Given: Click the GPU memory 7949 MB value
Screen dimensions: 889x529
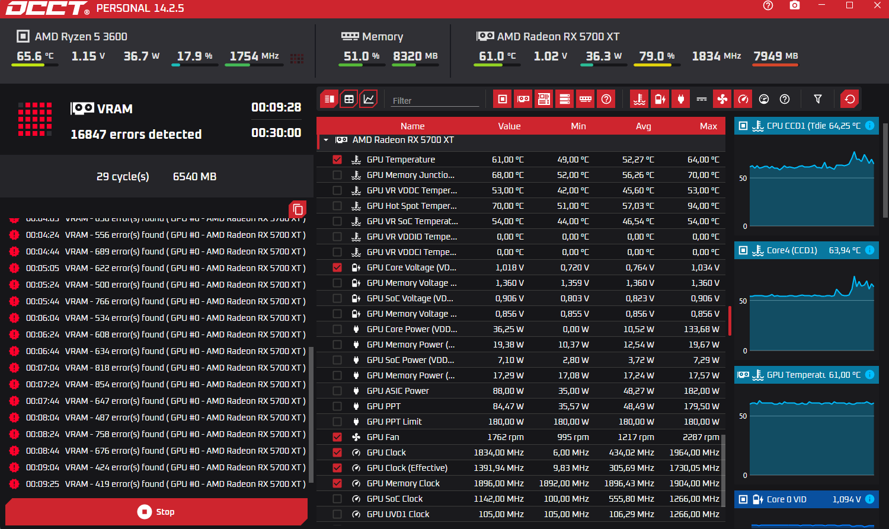Looking at the screenshot, I should [776, 56].
